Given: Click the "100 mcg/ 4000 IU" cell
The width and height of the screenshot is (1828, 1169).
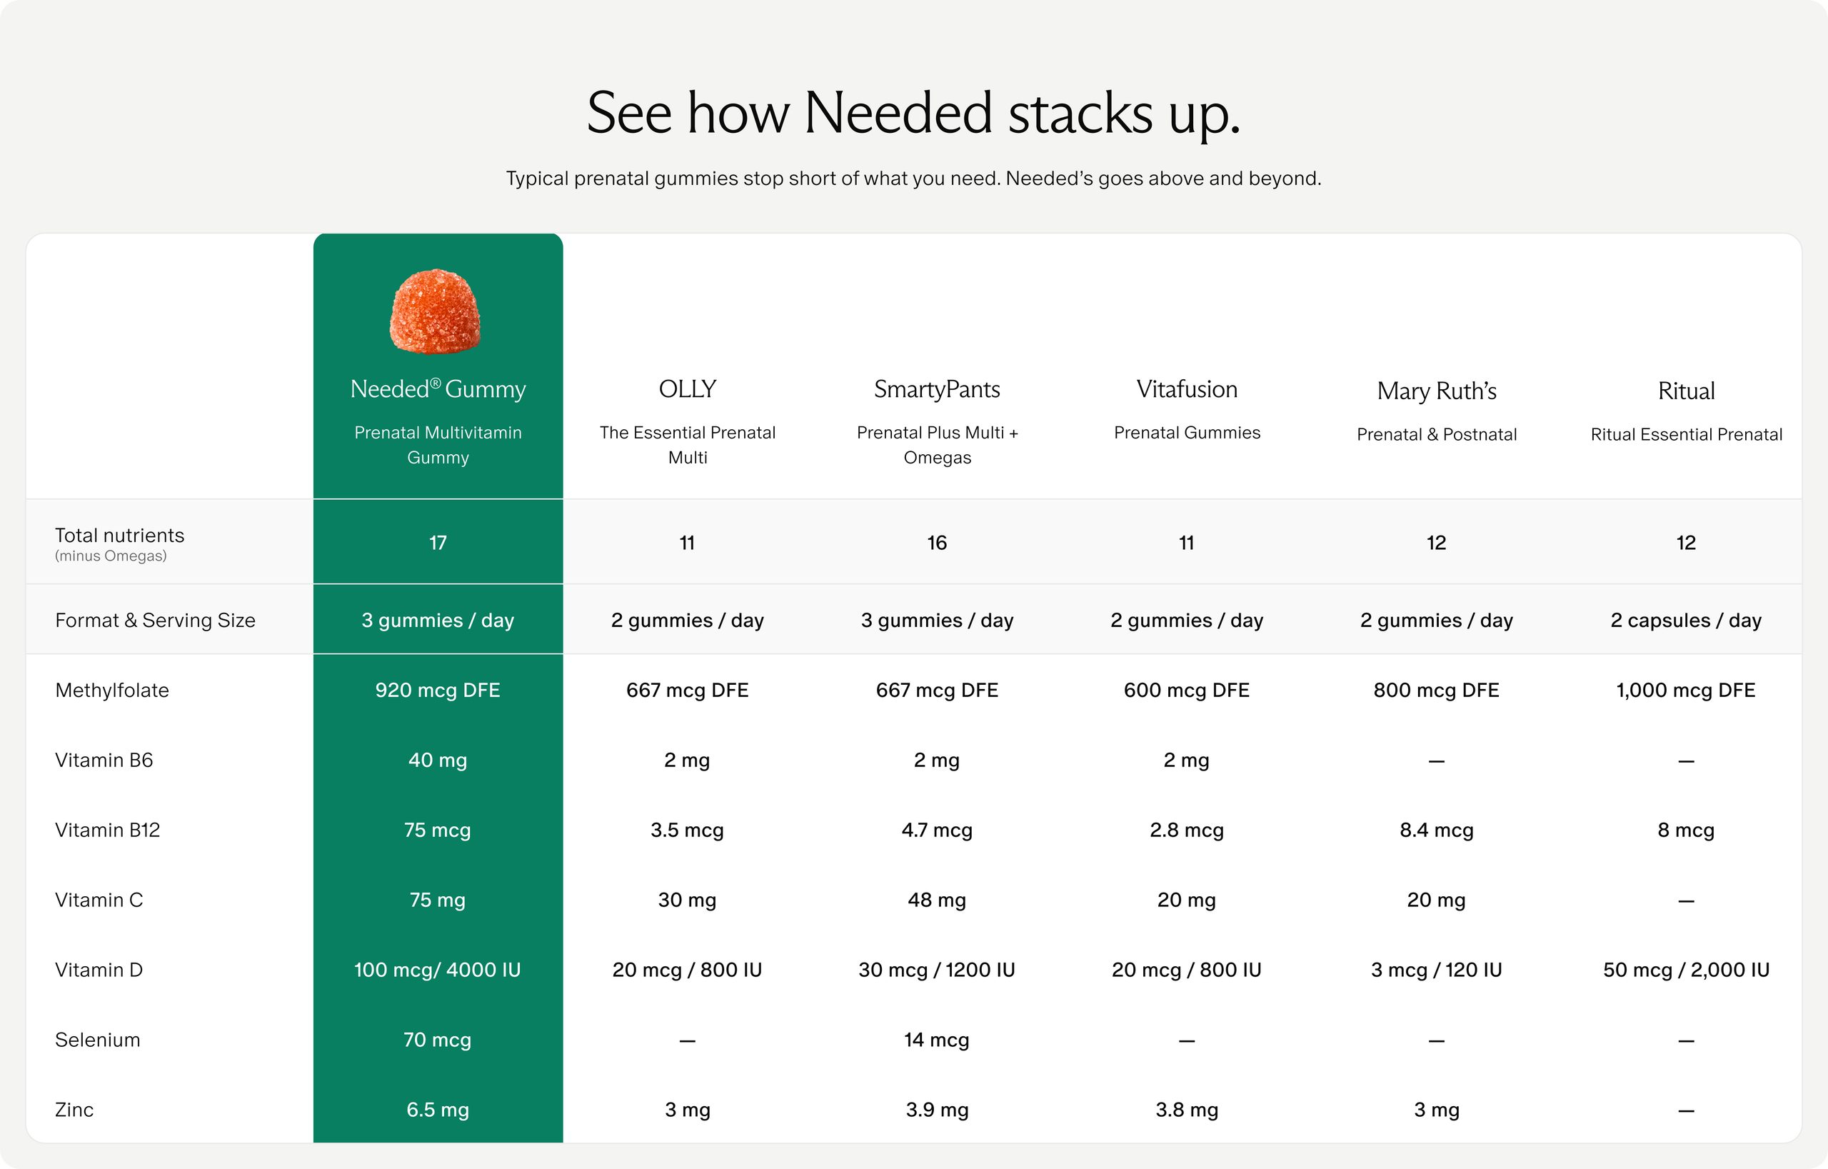Looking at the screenshot, I should click(x=438, y=969).
